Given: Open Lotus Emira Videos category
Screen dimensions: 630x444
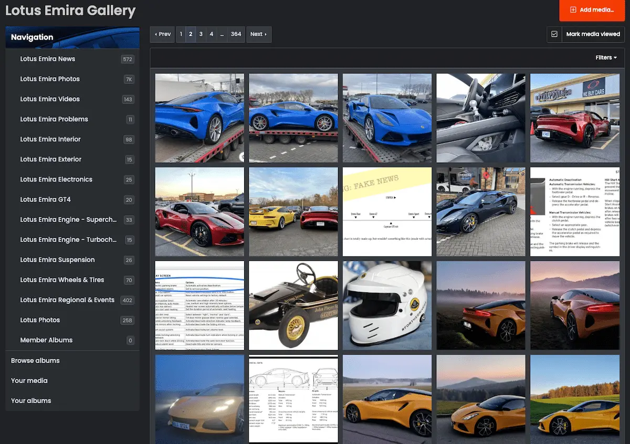Looking at the screenshot, I should pyautogui.click(x=50, y=99).
